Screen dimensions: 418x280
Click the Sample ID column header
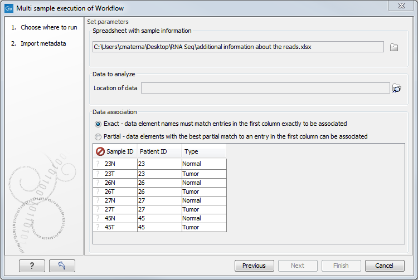pyautogui.click(x=115, y=151)
